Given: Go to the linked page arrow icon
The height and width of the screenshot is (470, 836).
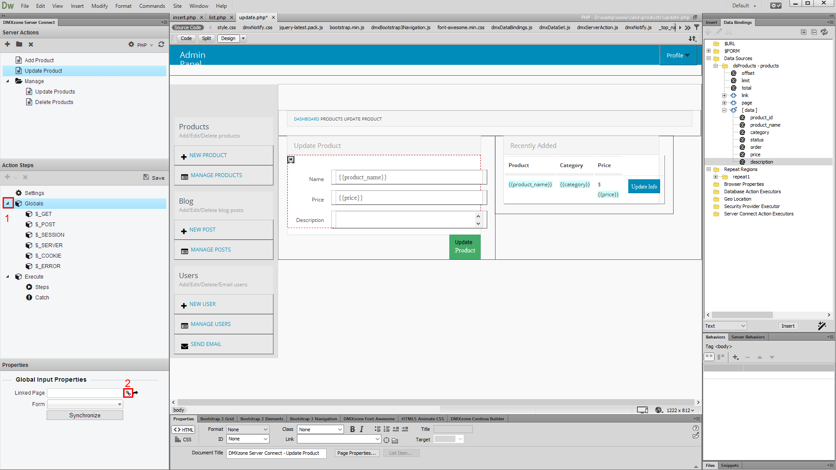Looking at the screenshot, I should [136, 393].
